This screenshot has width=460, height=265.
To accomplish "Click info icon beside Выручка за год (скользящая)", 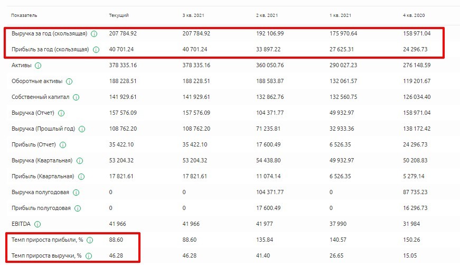I will [x=94, y=33].
